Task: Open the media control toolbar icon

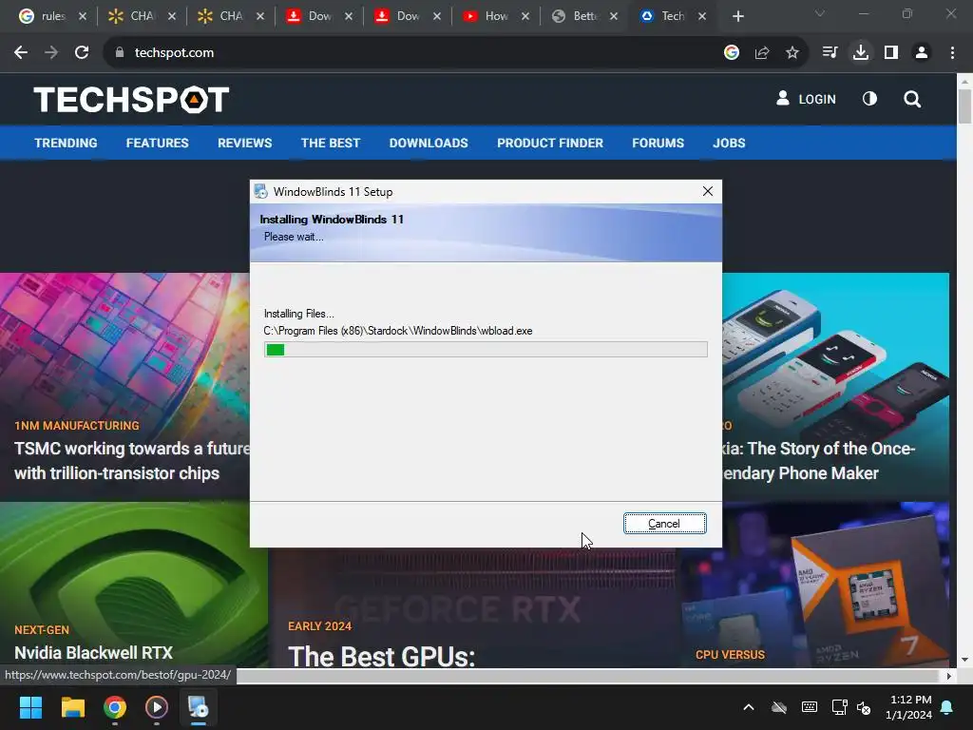Action: (x=830, y=53)
